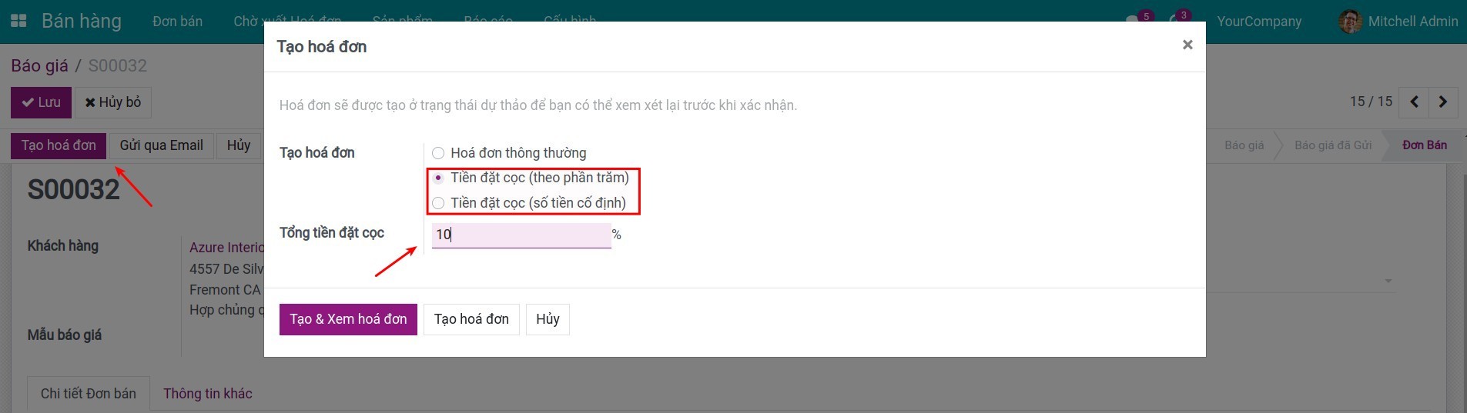Viewport: 1467px width, 413px height.
Task: Go to previous record arrow
Action: point(1414,102)
